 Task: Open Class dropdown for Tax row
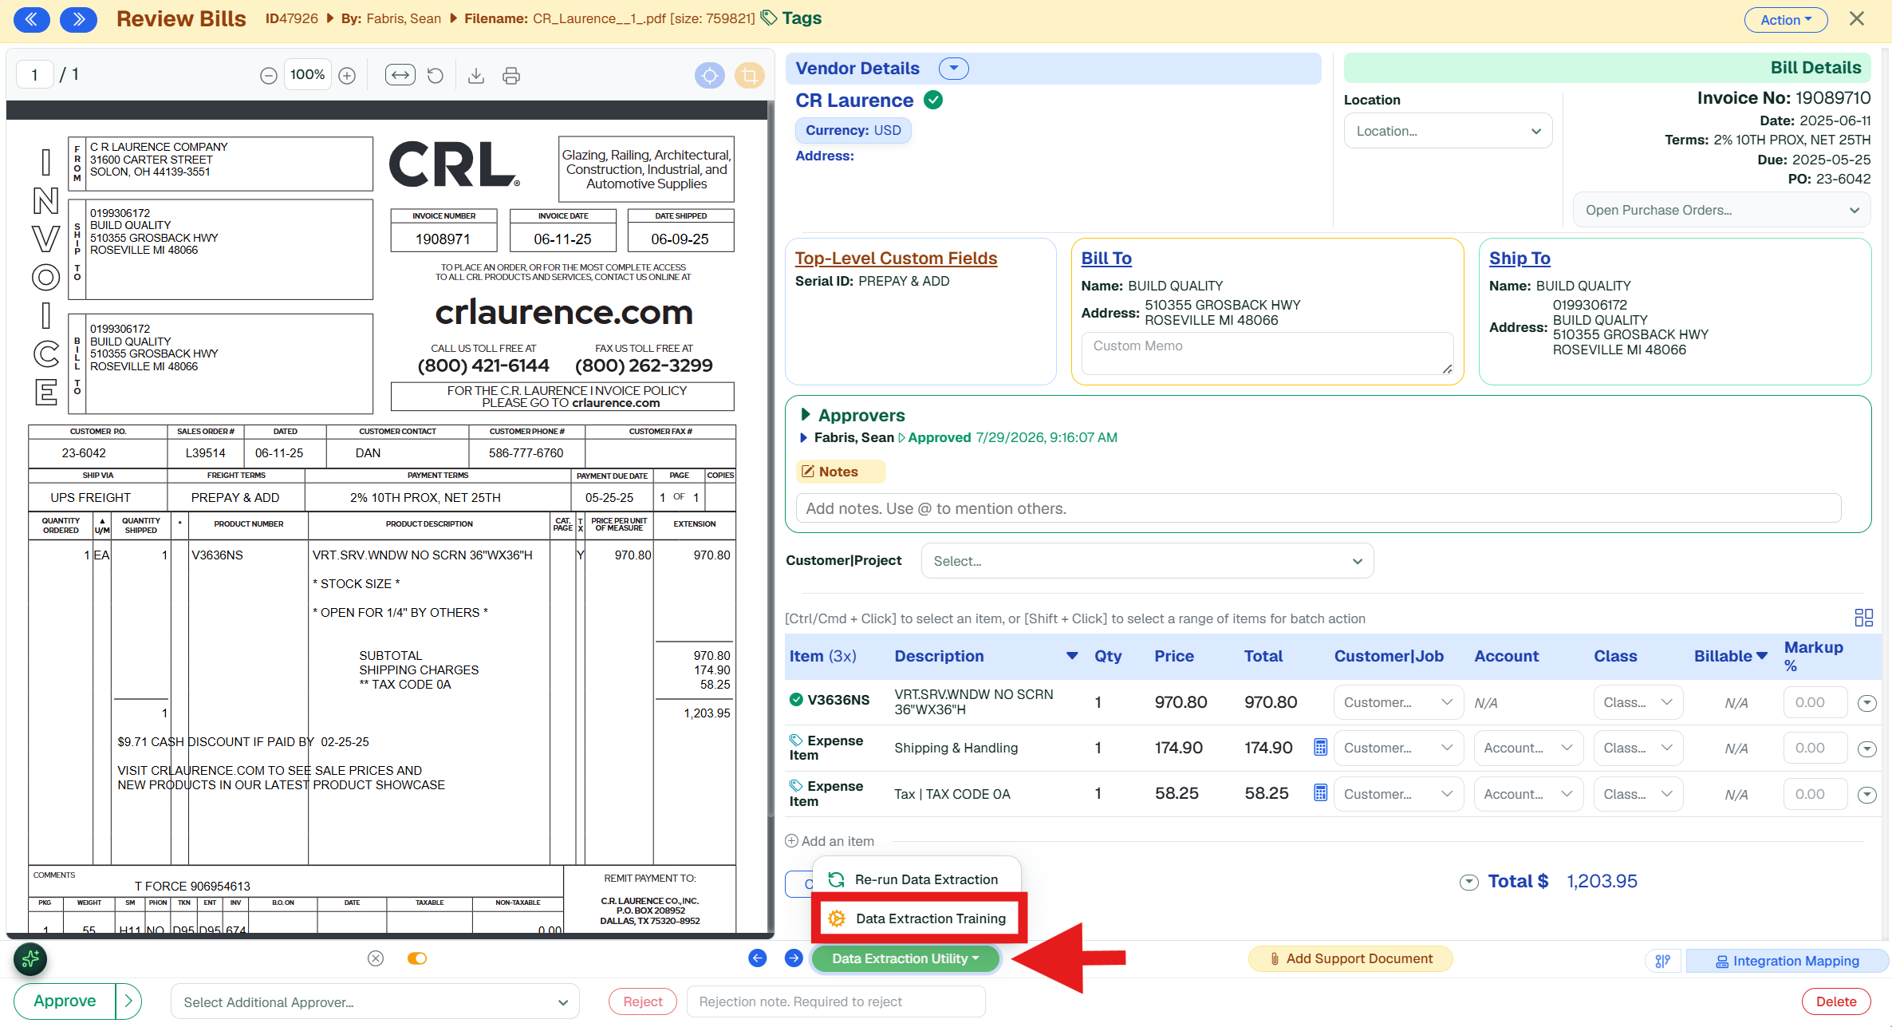pyautogui.click(x=1638, y=794)
